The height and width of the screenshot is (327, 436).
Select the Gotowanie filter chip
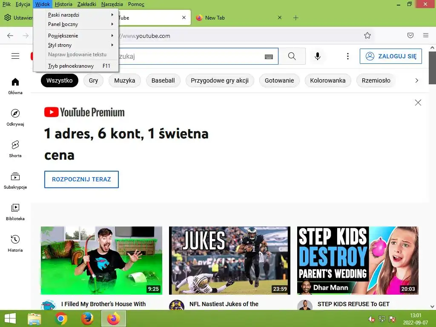coord(279,80)
